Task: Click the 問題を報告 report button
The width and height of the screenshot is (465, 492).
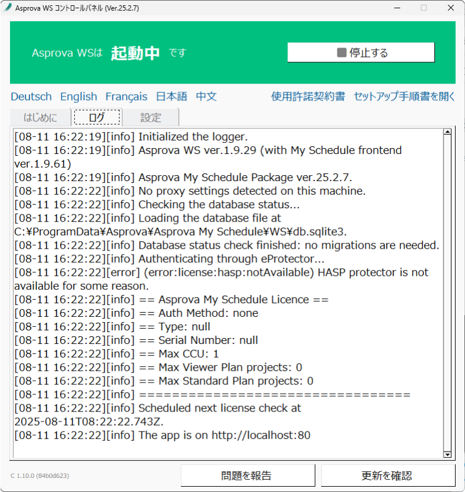Action: point(248,476)
